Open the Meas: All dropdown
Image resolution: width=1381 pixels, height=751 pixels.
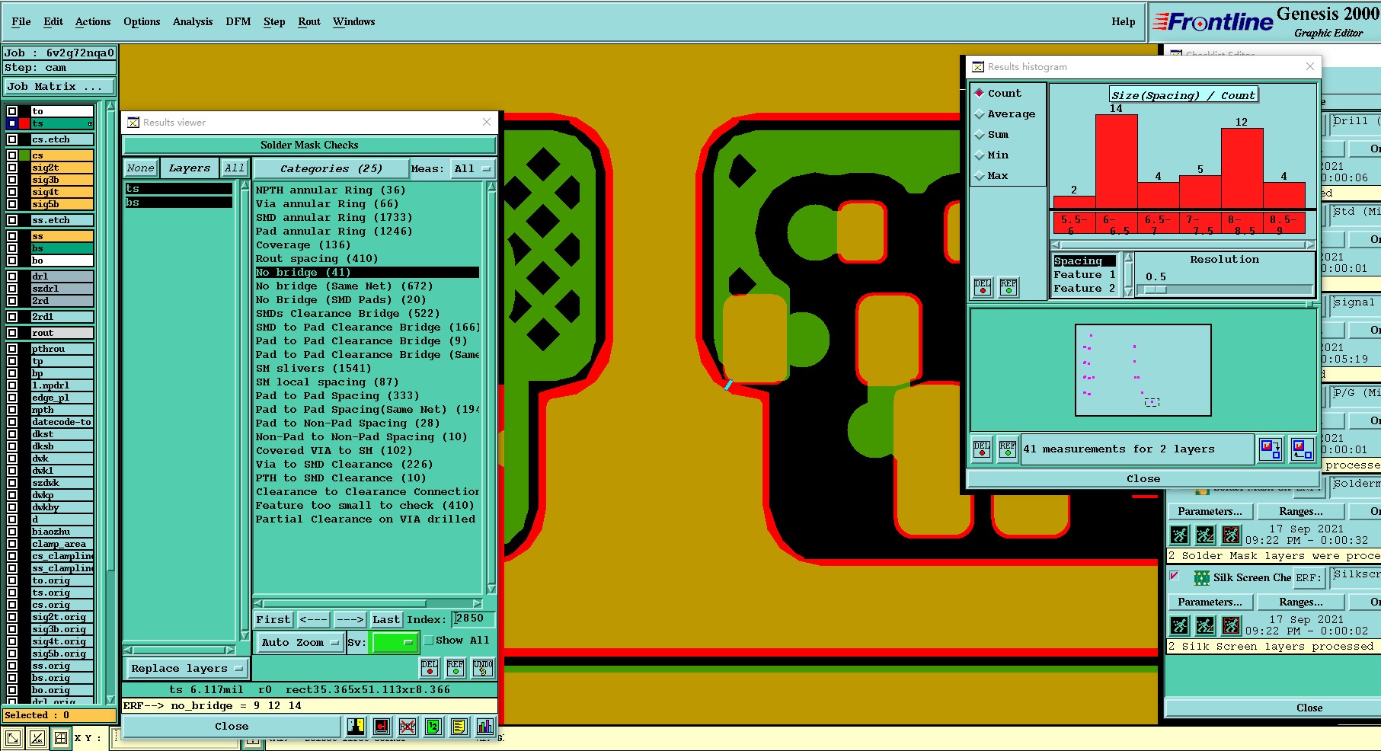(473, 168)
